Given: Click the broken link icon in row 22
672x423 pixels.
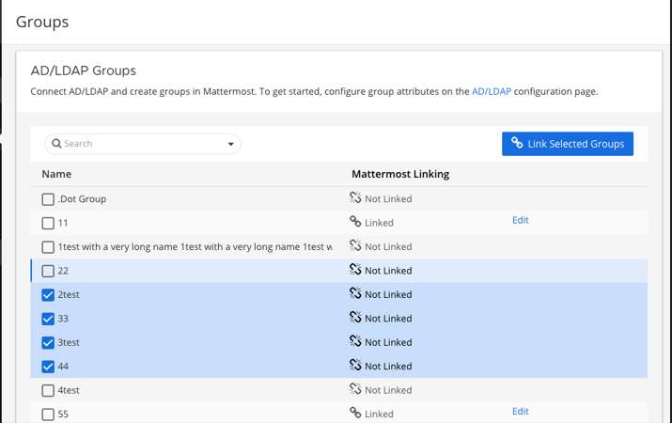Looking at the screenshot, I should pos(355,270).
